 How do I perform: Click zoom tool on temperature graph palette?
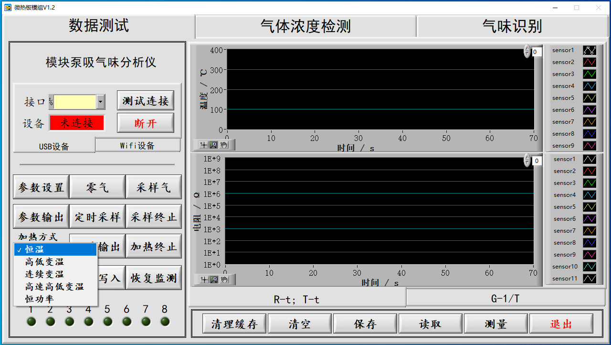[214, 145]
